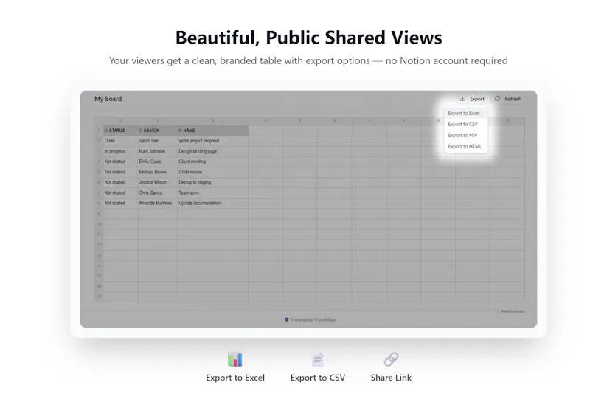This screenshot has width=590, height=402.
Task: Click the Share Link label below the table
Action: (x=391, y=378)
